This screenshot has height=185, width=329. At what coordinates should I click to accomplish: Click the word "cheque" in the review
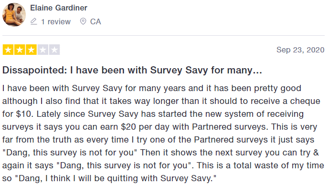[305, 101]
